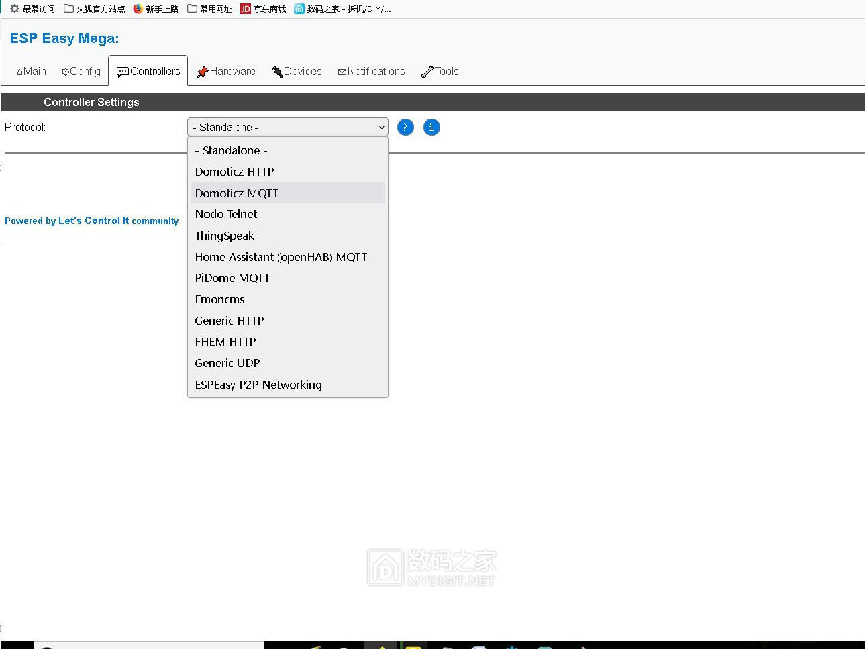The height and width of the screenshot is (649, 865).
Task: Open the 火狐官方站点 bookmark folder
Action: 95,9
